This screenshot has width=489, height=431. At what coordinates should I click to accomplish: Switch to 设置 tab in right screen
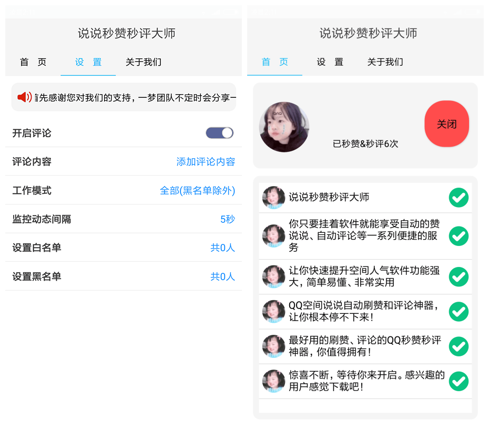pos(330,62)
